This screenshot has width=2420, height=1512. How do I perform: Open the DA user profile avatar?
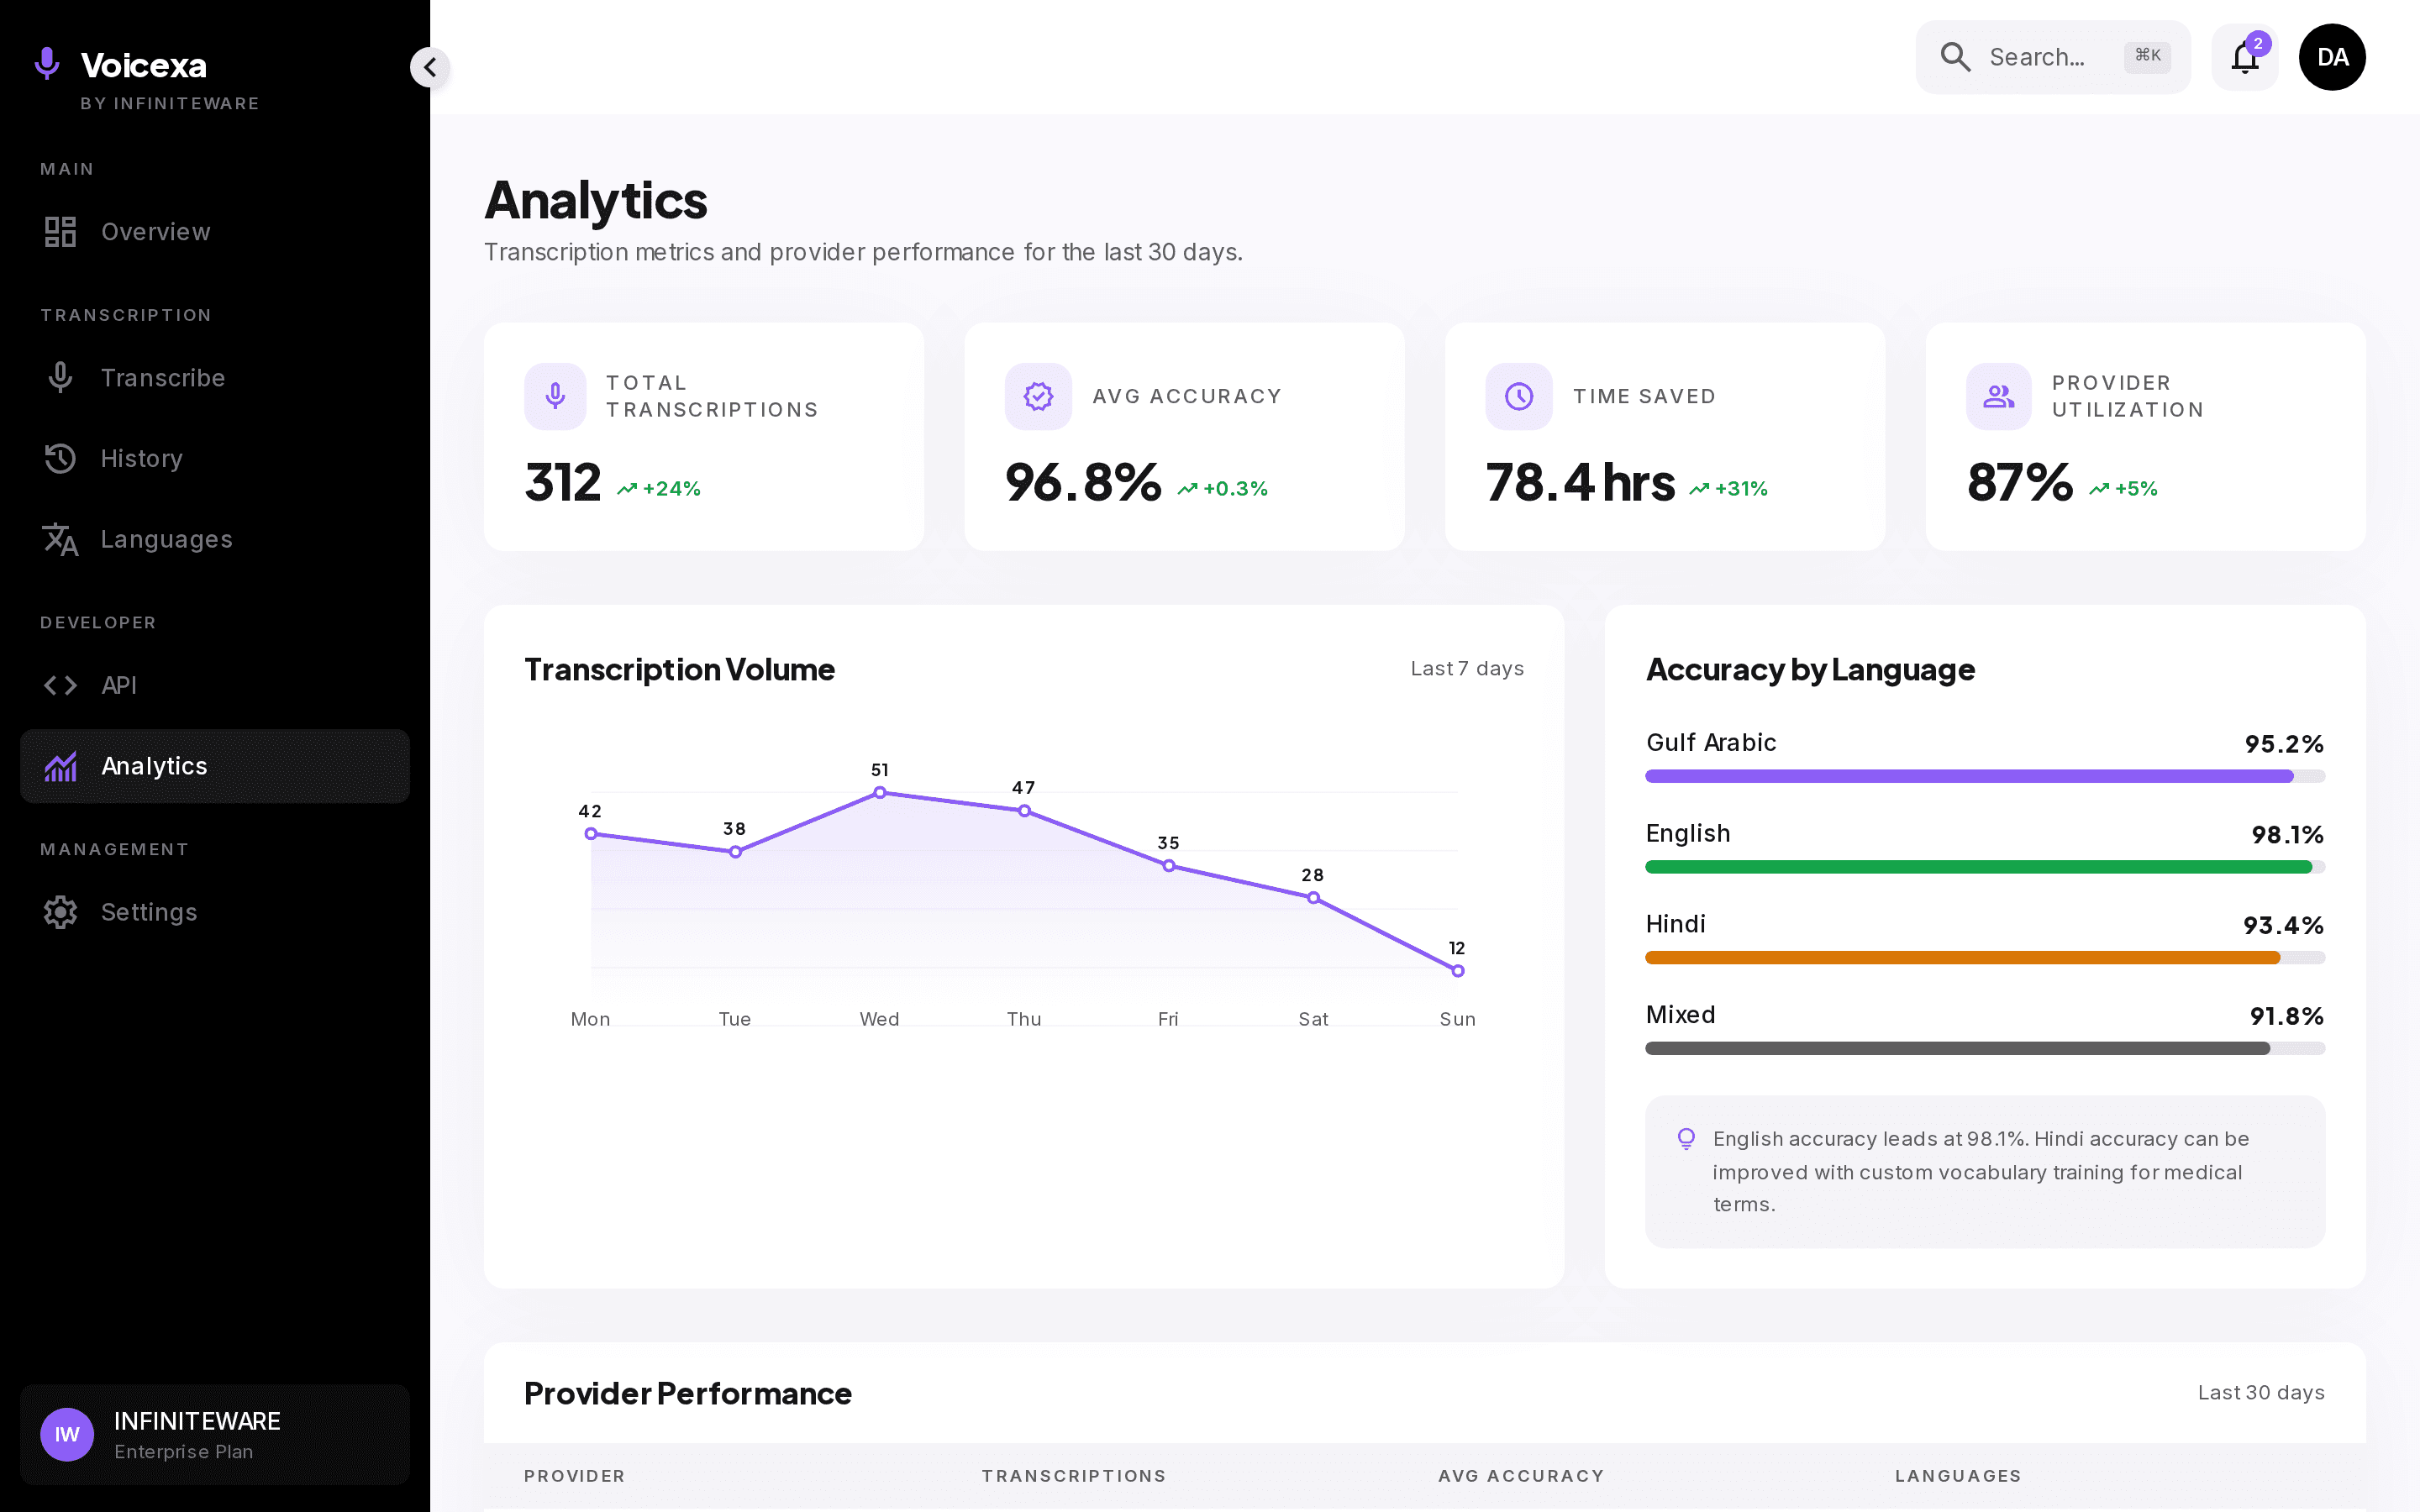[2332, 57]
